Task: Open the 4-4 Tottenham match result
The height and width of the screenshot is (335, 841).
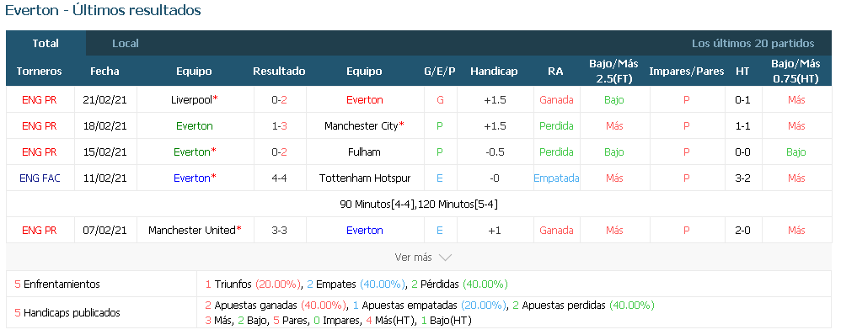Action: [x=279, y=178]
